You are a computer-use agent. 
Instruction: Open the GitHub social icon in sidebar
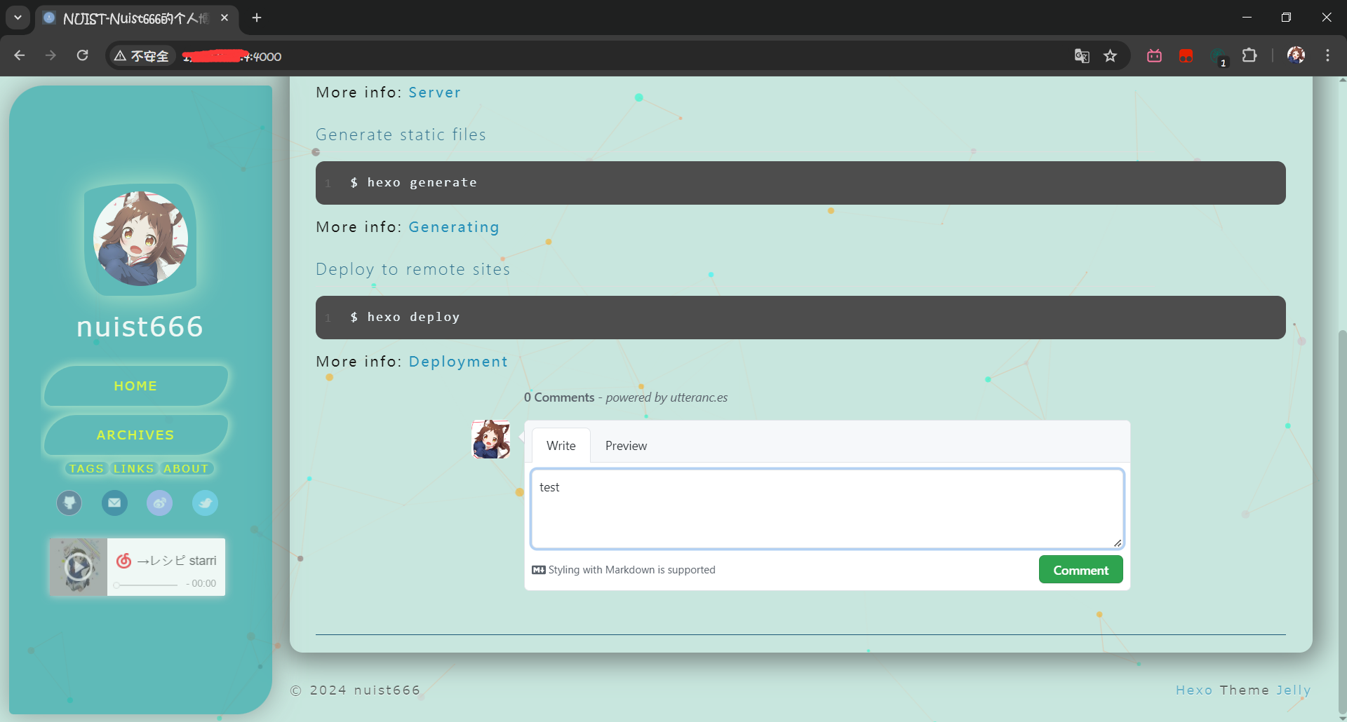click(69, 503)
